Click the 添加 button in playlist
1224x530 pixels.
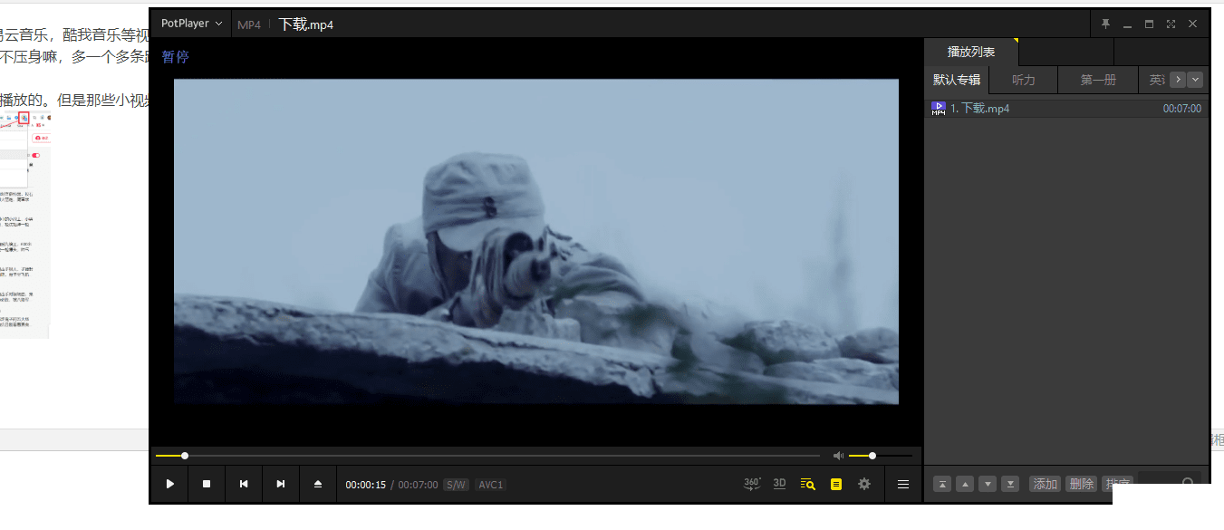(x=1046, y=484)
